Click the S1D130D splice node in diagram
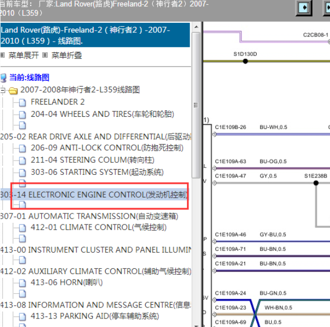 coord(245,61)
